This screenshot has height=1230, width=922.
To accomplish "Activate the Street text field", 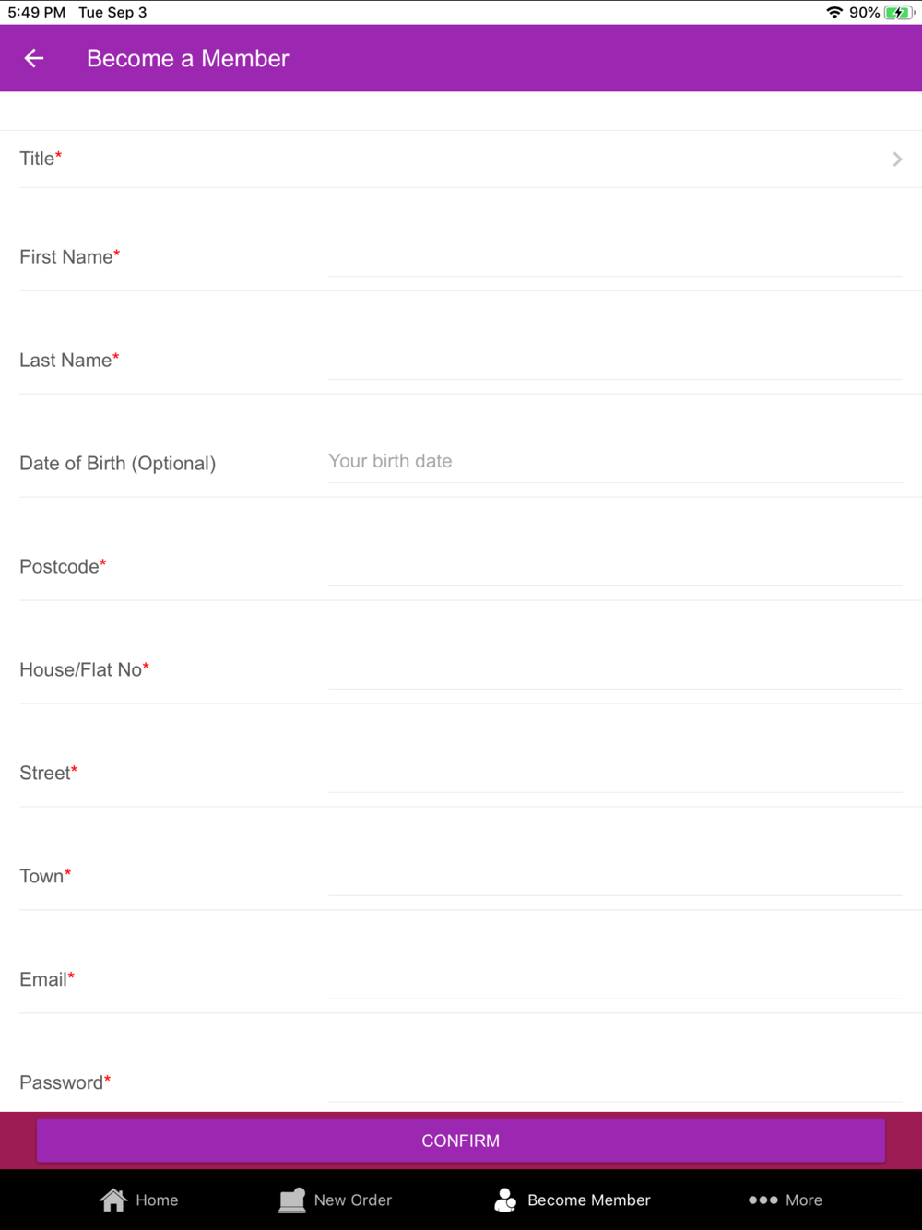I will tap(614, 773).
